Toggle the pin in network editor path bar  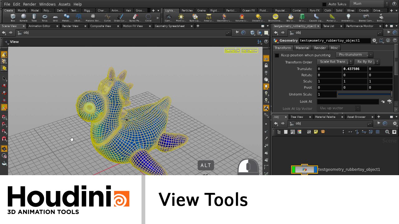pos(379,124)
